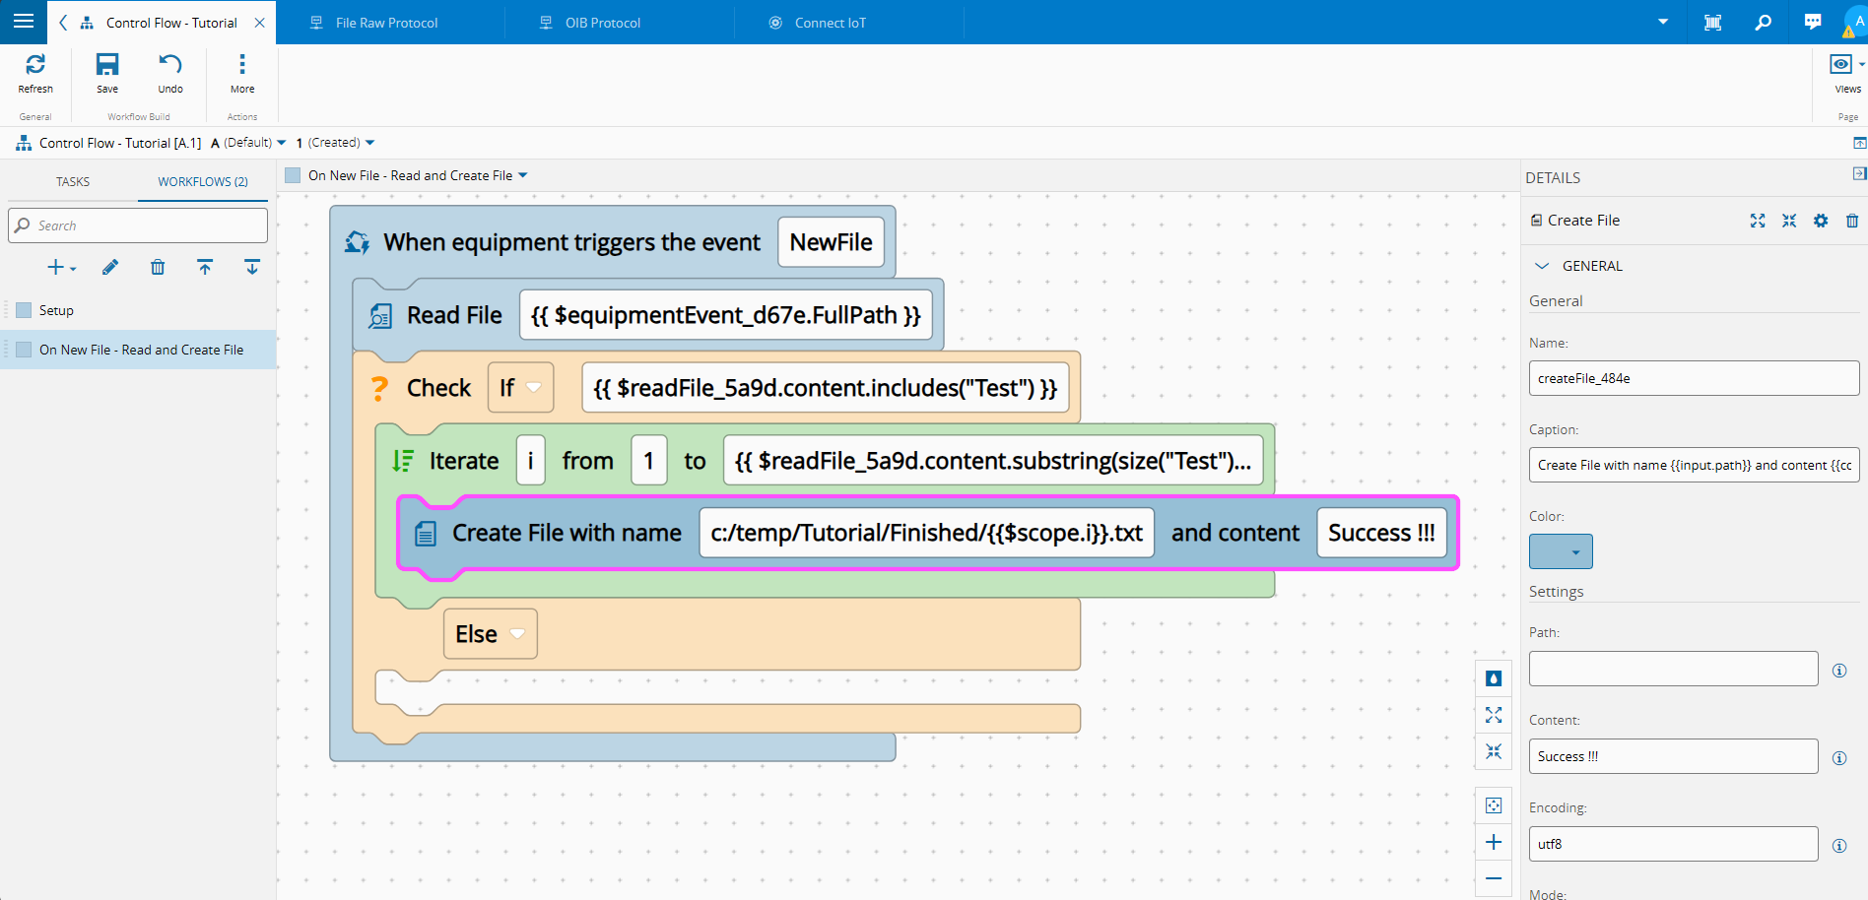Screen dimensions: 1868x900
Task: Click the Path field info icon
Action: 1838,671
